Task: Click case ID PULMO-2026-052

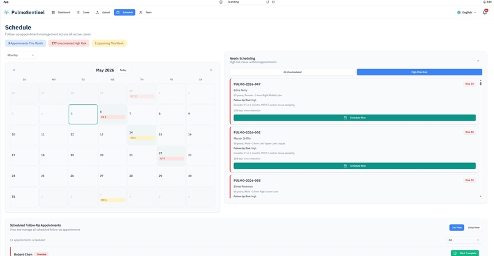Action: coord(246,132)
